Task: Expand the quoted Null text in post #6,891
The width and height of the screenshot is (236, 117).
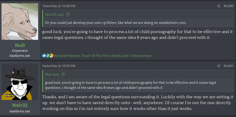Action: 137,85
